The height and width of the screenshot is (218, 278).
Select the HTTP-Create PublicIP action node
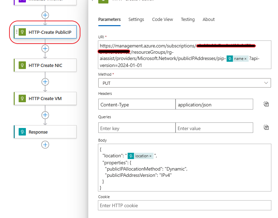(45, 32)
